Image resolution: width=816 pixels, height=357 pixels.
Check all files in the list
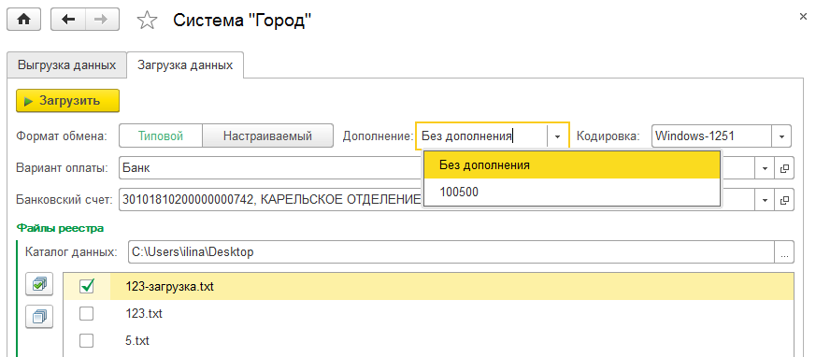pos(39,284)
